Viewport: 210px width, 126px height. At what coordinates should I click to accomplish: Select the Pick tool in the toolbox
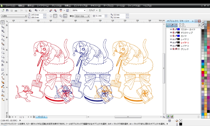(3, 22)
